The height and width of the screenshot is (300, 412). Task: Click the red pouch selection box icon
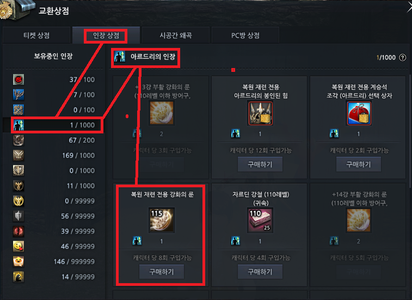(359, 113)
